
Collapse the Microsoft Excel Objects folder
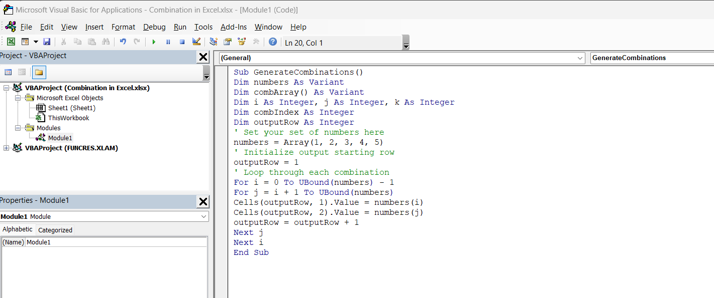[x=18, y=98]
